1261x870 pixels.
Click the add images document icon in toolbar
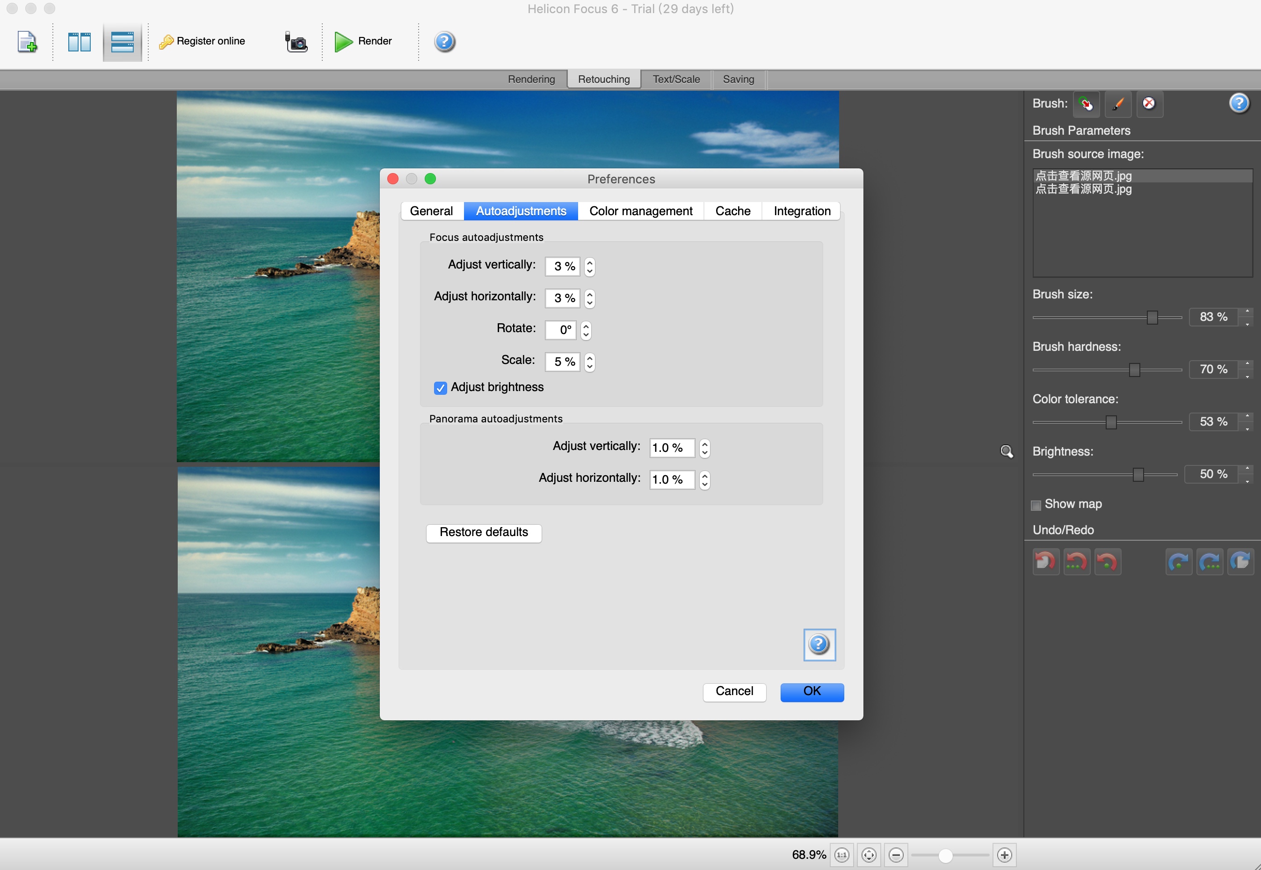click(27, 42)
